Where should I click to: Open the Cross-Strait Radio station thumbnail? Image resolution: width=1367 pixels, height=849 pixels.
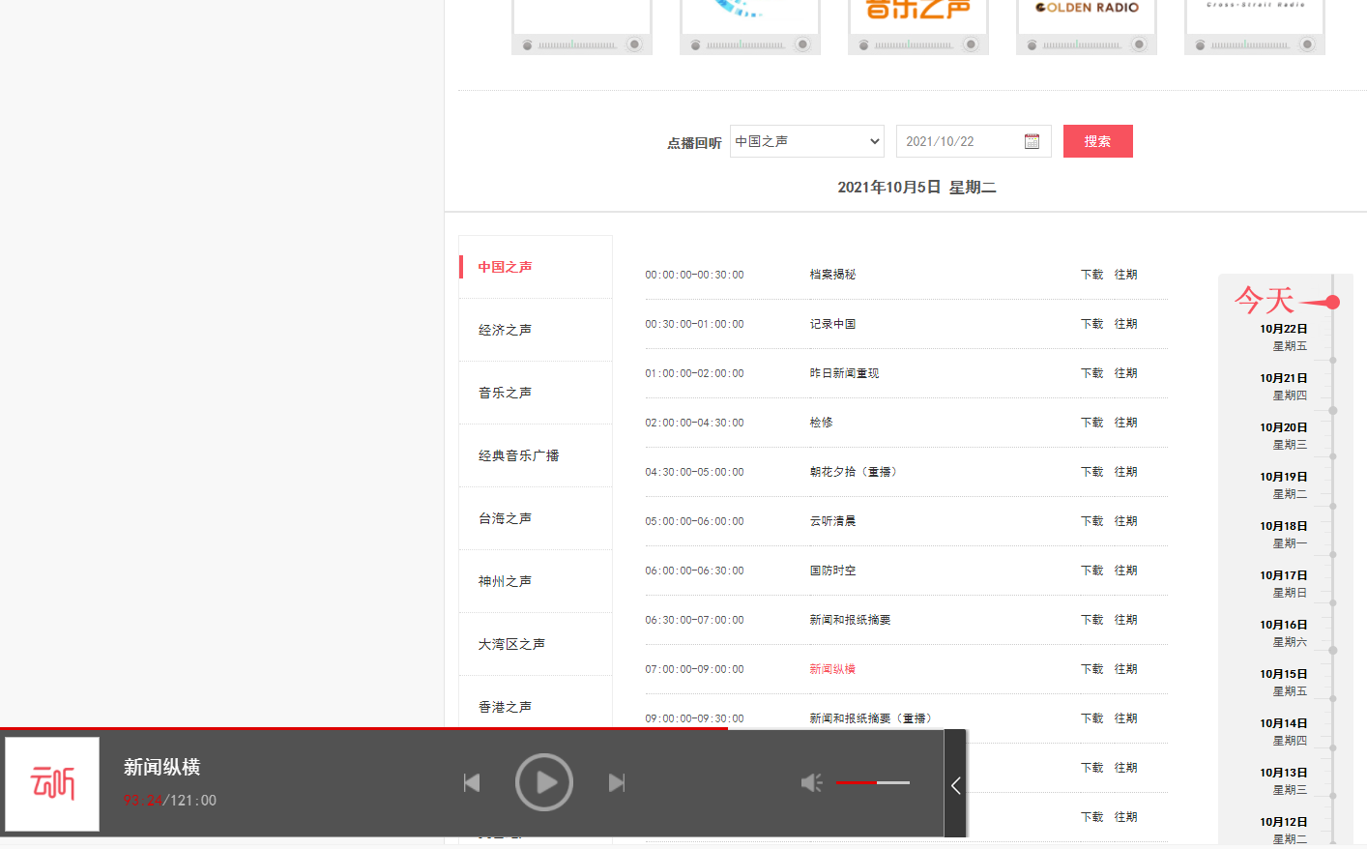(x=1255, y=25)
